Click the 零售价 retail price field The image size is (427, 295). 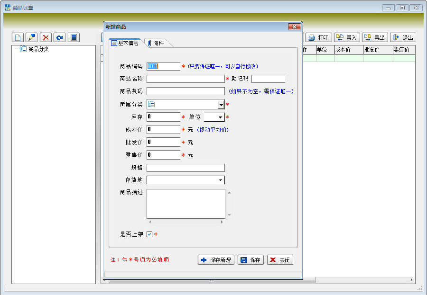[x=163, y=155]
